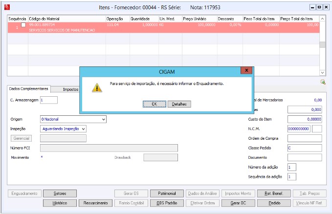Click the empty field beside the Gerencial button

(63, 138)
